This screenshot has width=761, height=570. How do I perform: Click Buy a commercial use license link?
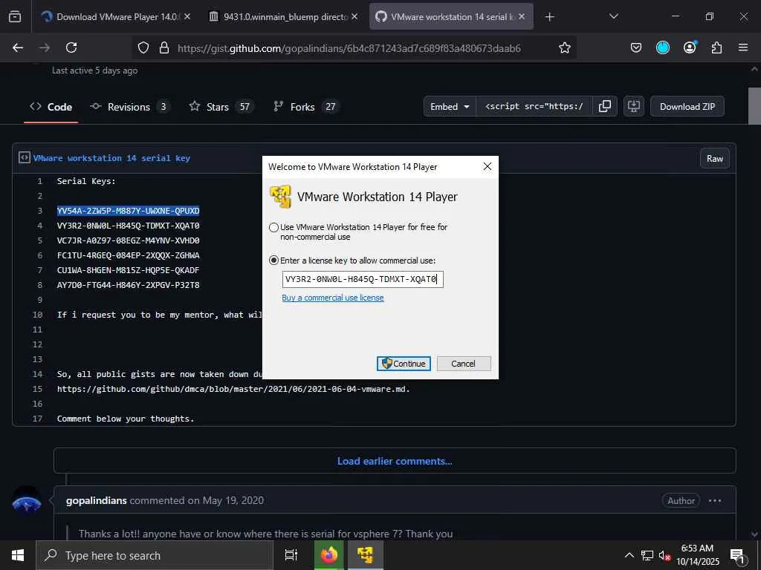tap(333, 298)
